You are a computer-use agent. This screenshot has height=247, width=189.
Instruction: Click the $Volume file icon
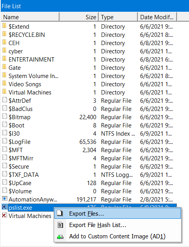point(5,191)
